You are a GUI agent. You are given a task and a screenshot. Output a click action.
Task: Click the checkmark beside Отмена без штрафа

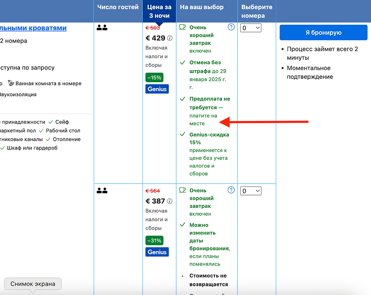coord(182,62)
